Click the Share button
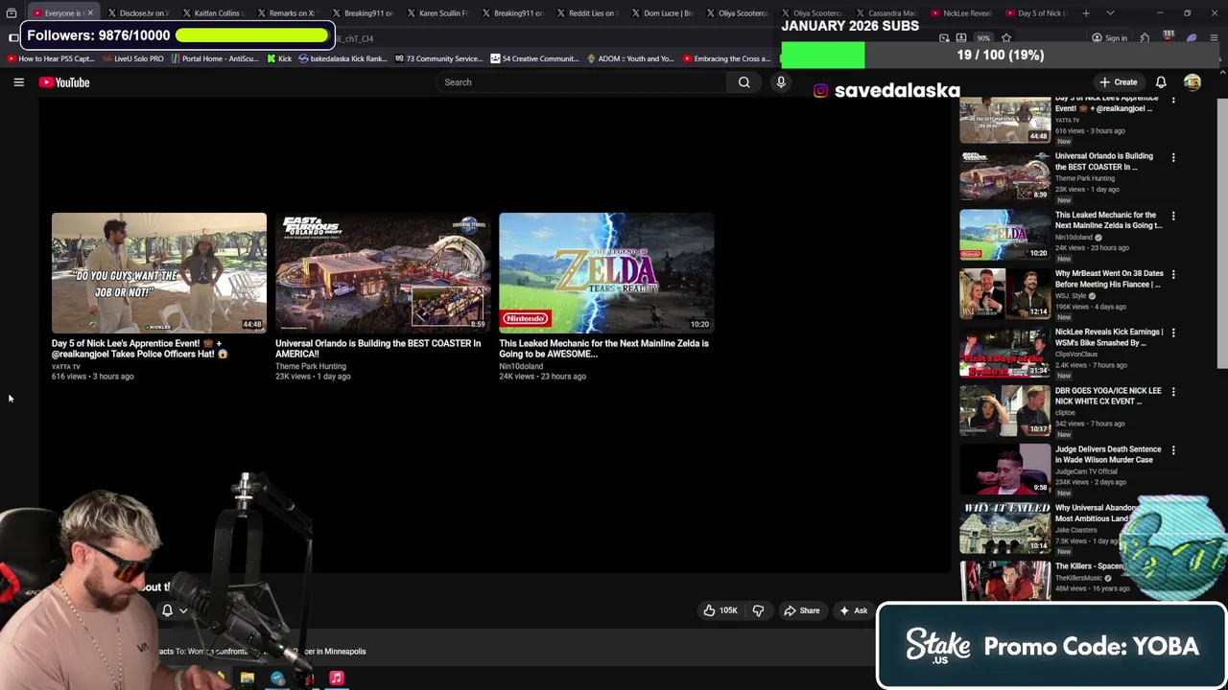1228x690 pixels. [x=802, y=610]
